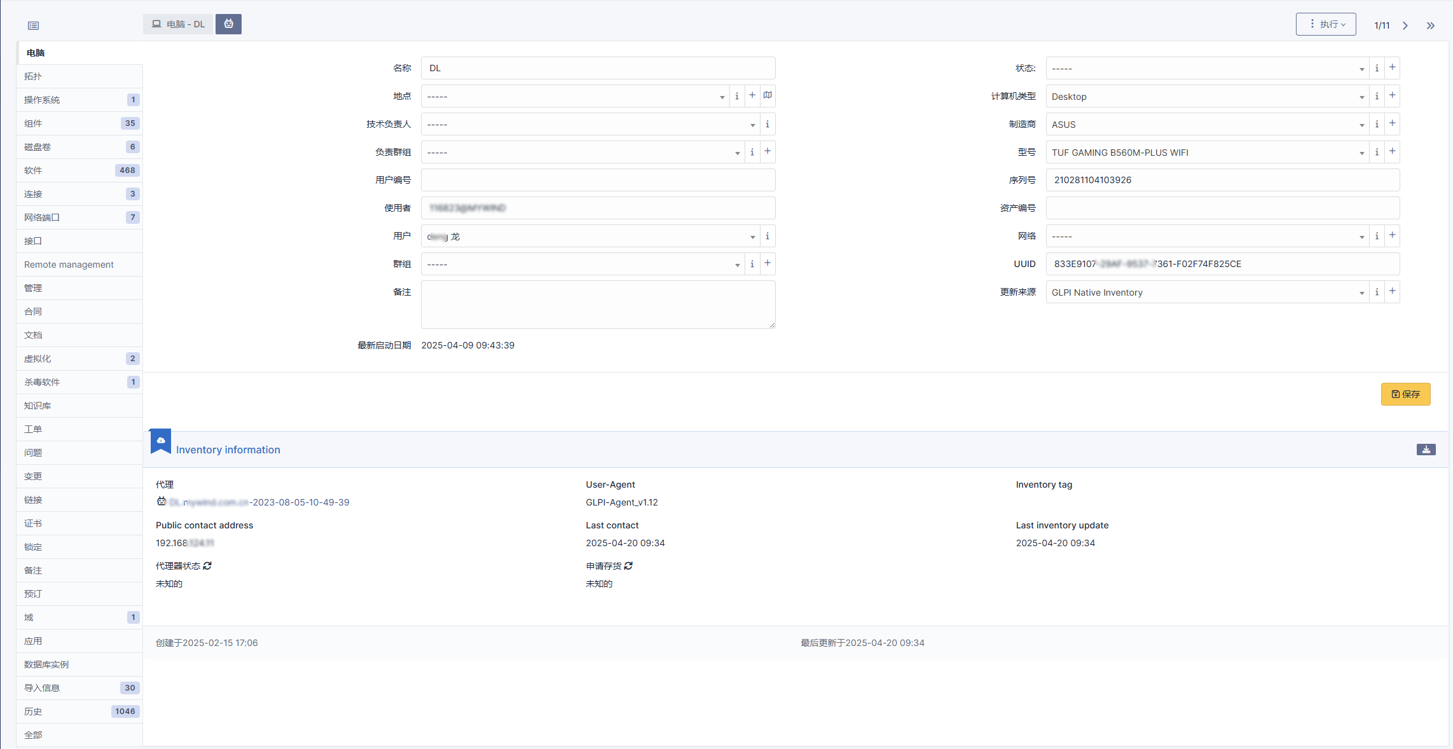Viewport: 1453px width, 749px height.
Task: Open 导入信息 tab
Action: click(x=79, y=688)
